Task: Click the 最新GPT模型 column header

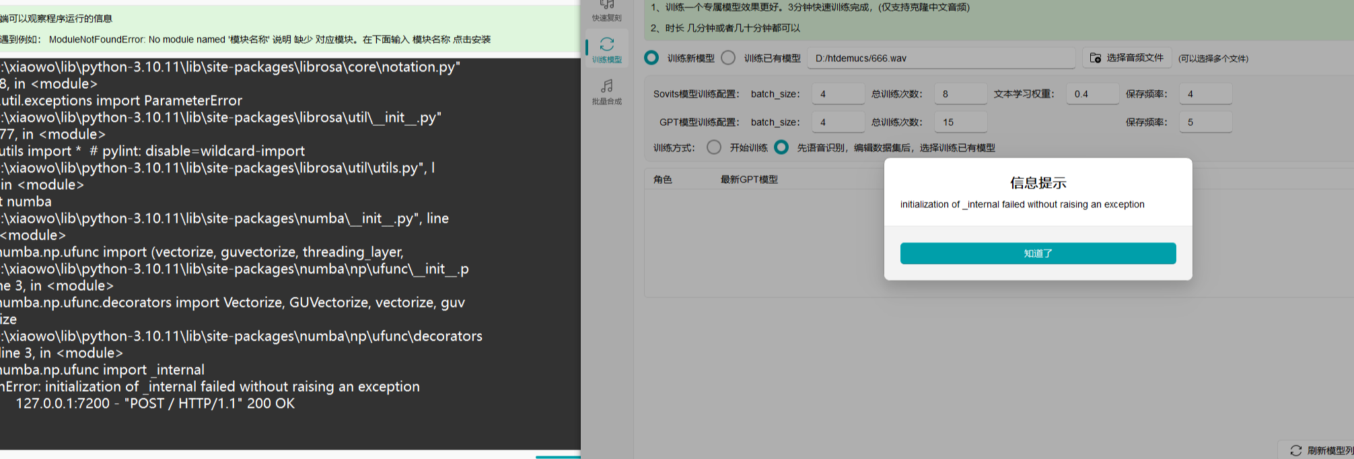Action: [749, 180]
